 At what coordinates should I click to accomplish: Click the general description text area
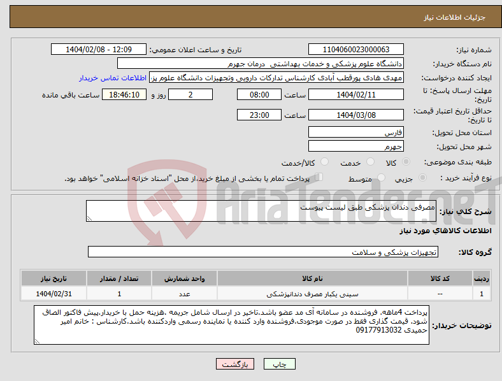(261, 211)
